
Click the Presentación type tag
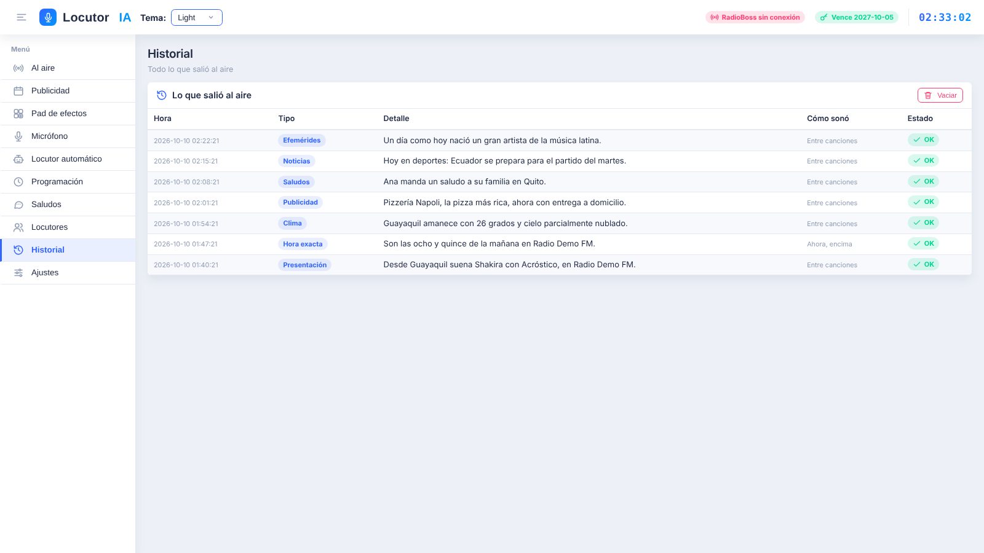(x=304, y=265)
